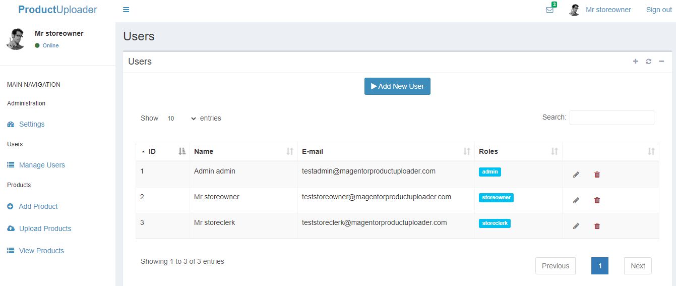The width and height of the screenshot is (676, 286).
Task: Click the plus icon in Users panel header
Action: pos(635,62)
